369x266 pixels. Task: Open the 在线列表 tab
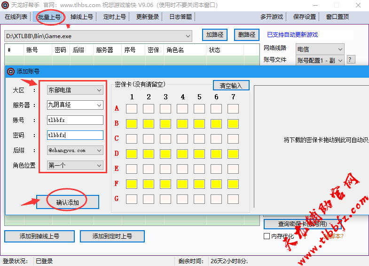16,17
